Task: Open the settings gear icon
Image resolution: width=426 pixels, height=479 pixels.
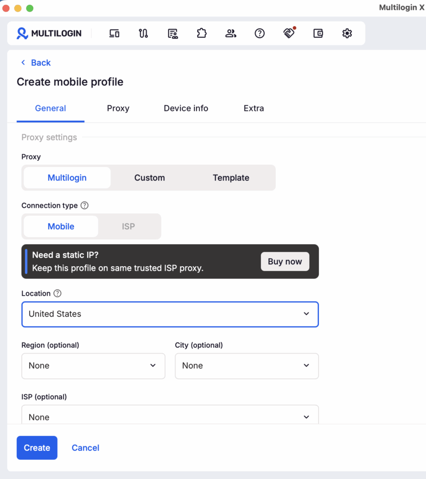Action: click(347, 33)
